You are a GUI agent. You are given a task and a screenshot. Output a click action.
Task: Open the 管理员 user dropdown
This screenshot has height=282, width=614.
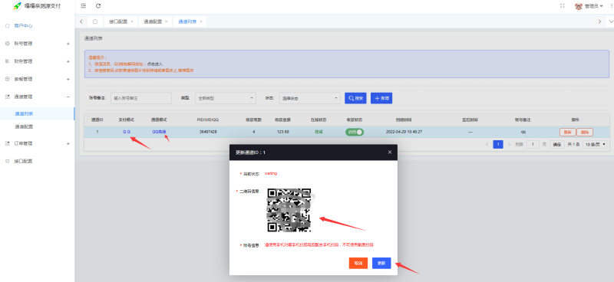[593, 6]
